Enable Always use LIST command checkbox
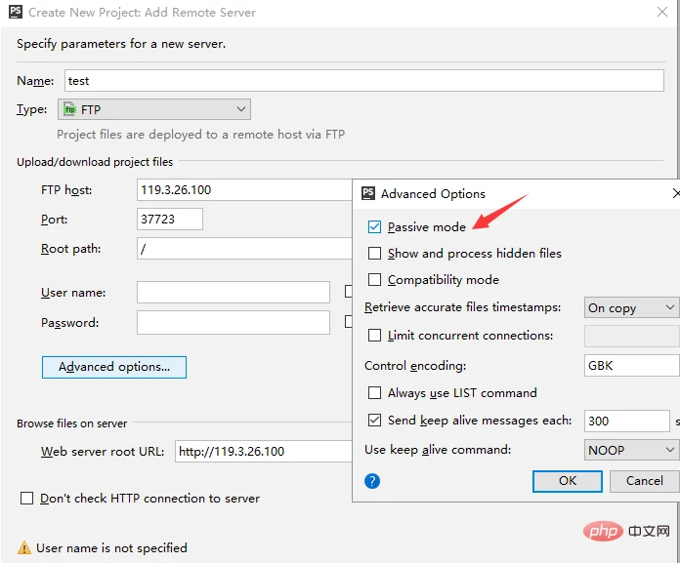This screenshot has width=680, height=563. pos(374,393)
